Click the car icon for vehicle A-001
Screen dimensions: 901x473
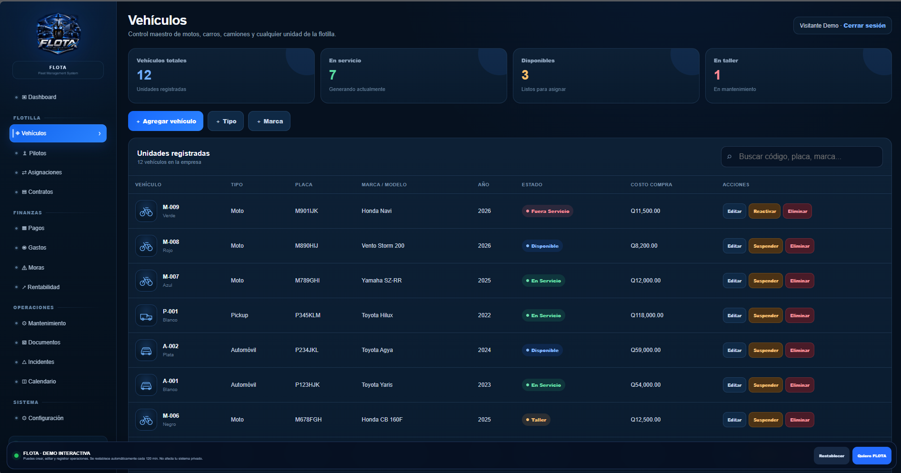click(x=146, y=385)
